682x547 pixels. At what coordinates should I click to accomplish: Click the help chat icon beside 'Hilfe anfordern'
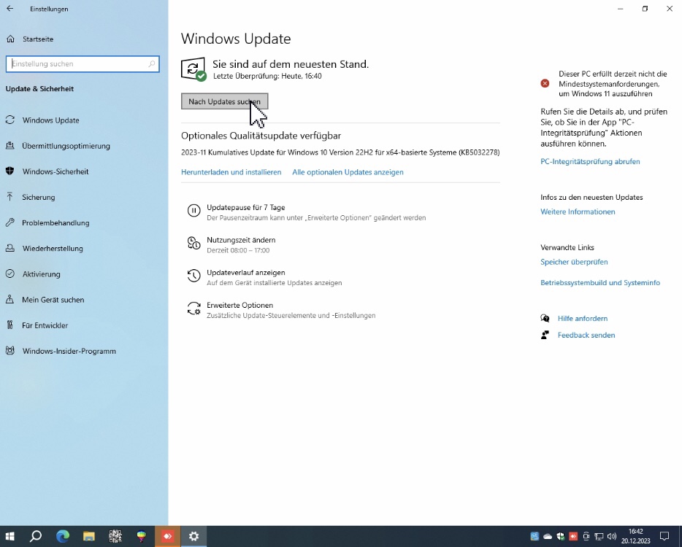coord(545,319)
